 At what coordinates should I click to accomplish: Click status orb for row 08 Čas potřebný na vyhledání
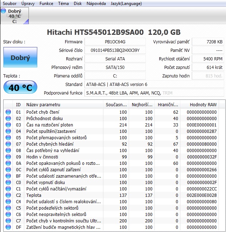8,150
